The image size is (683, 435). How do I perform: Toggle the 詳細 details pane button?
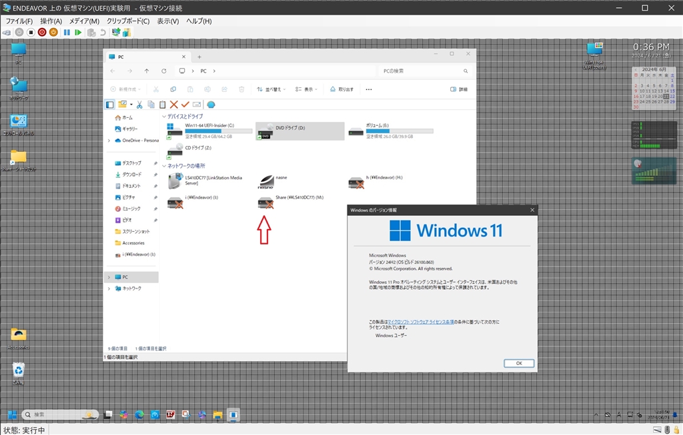(x=459, y=89)
